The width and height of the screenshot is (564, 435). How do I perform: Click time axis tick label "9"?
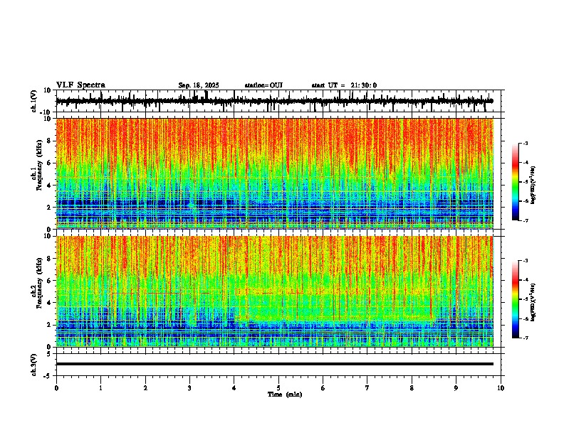click(456, 388)
